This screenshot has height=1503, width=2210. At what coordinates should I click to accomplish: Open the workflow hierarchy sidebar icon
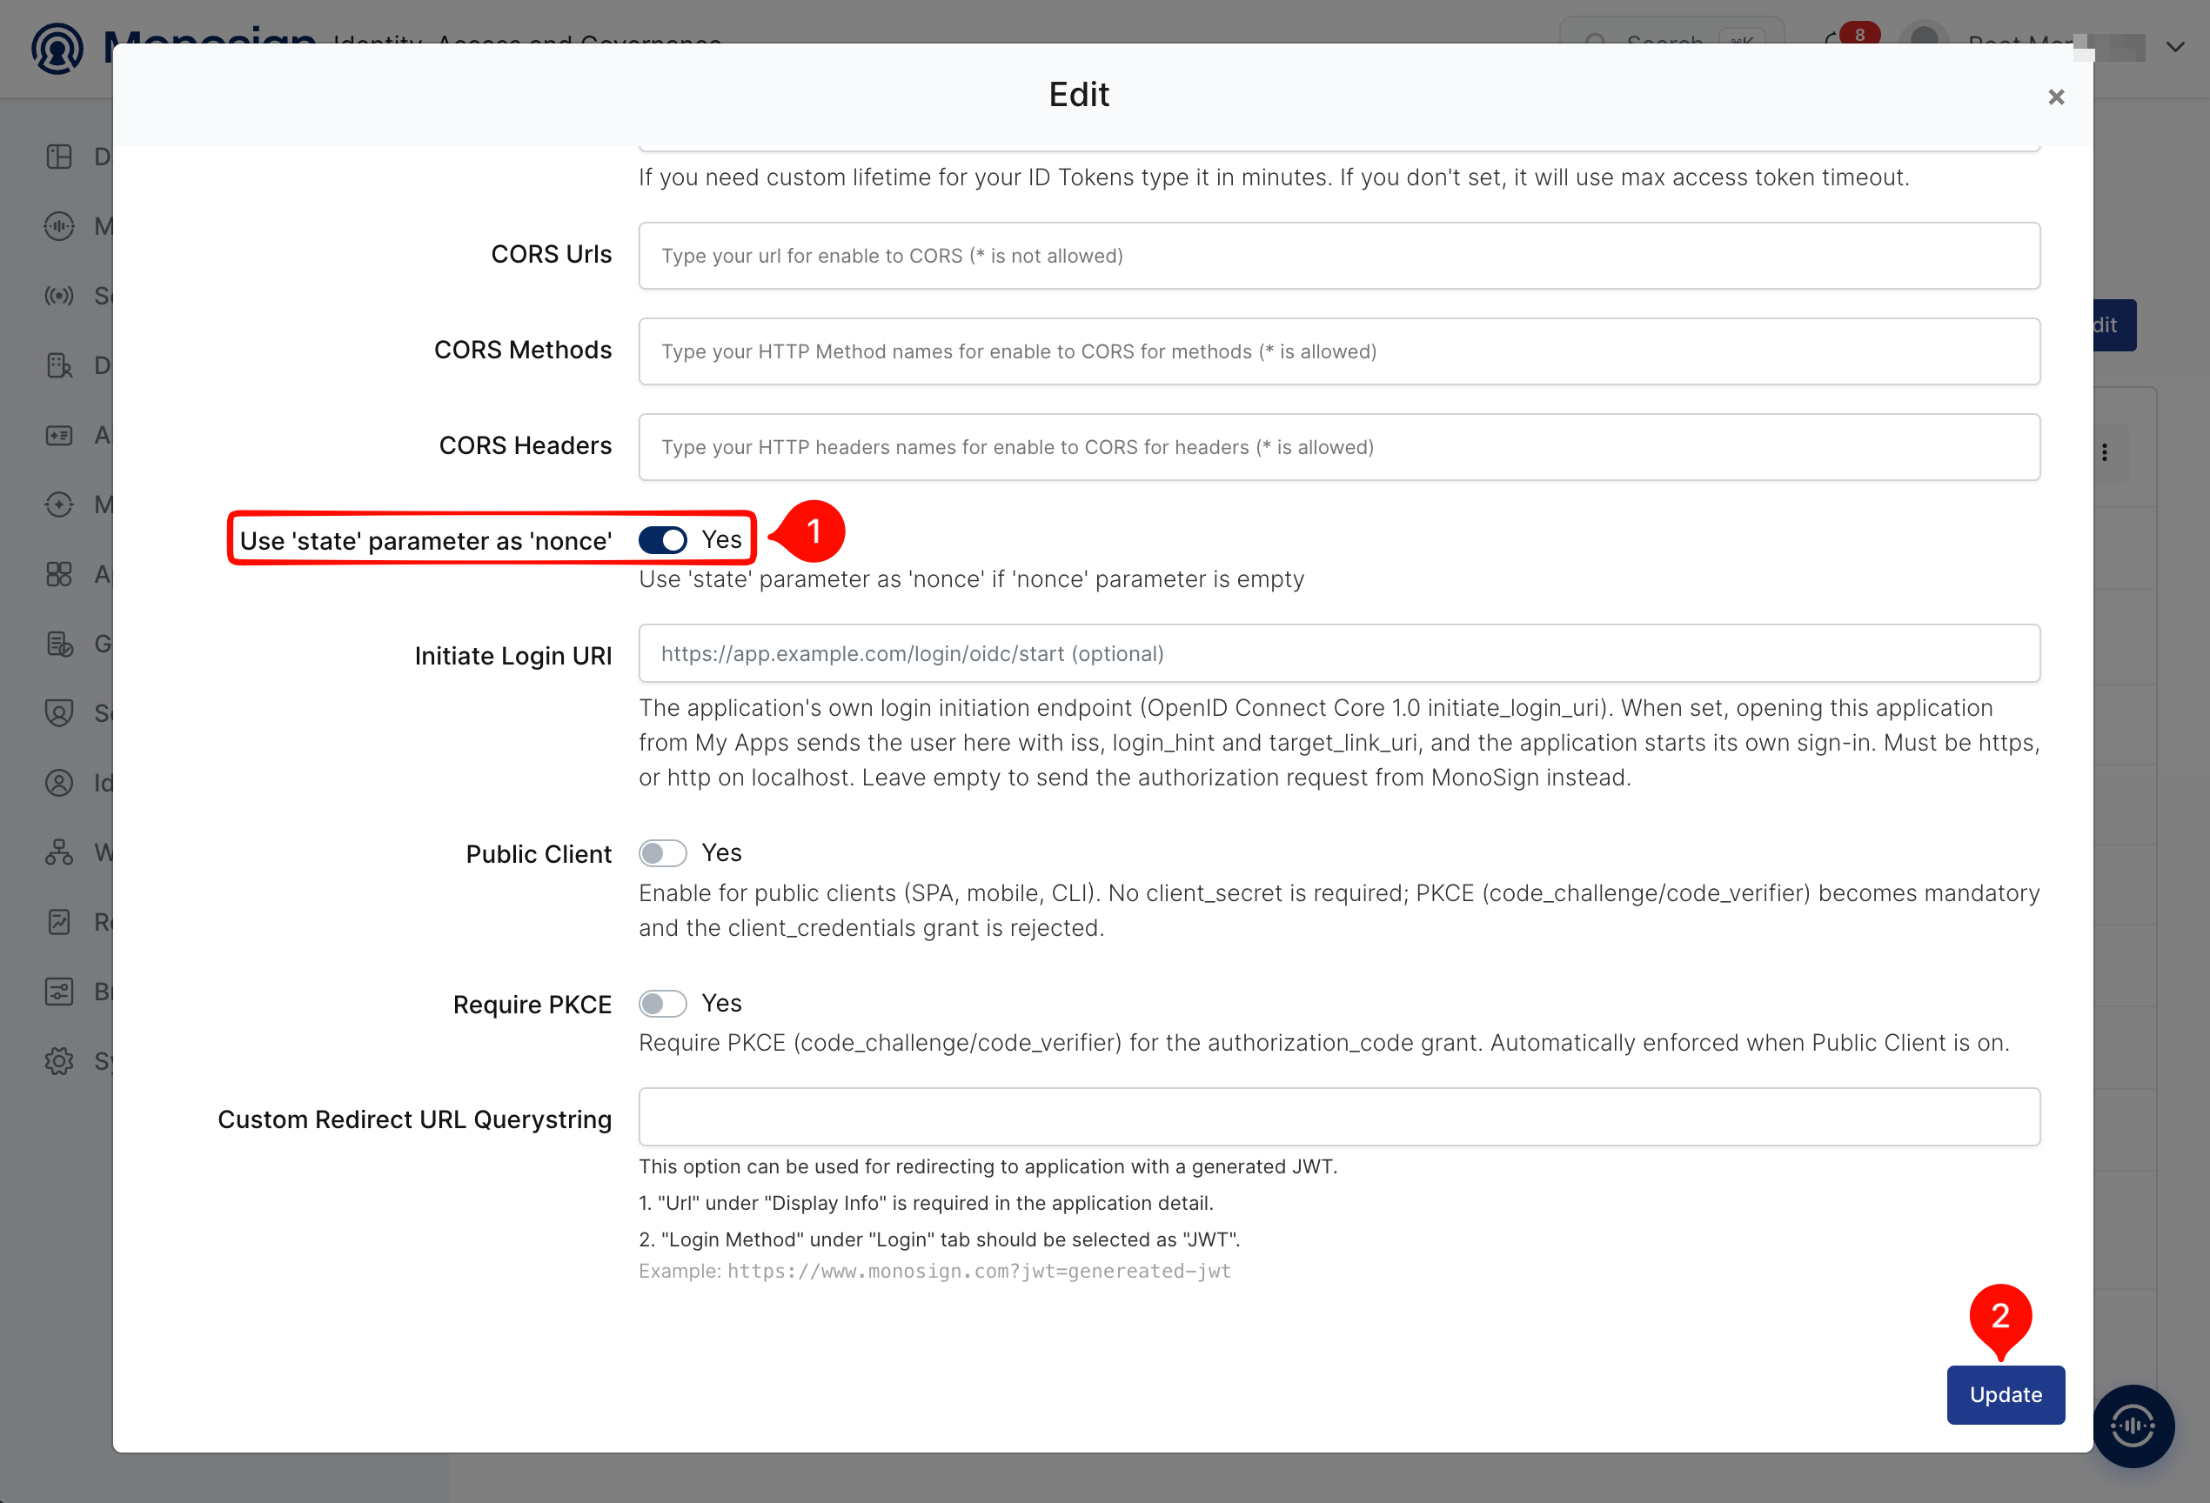(59, 852)
